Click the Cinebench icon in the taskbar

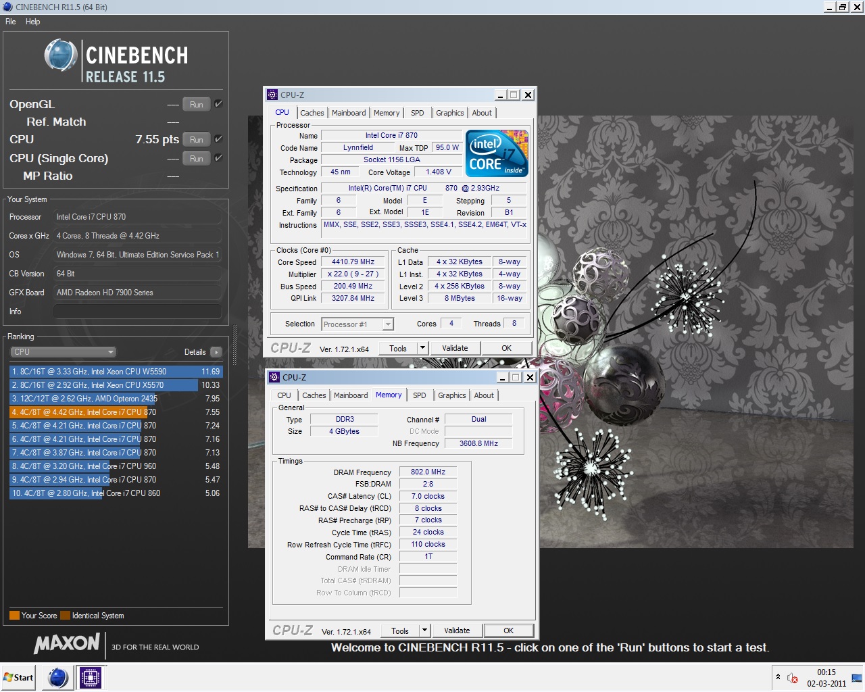(x=58, y=677)
